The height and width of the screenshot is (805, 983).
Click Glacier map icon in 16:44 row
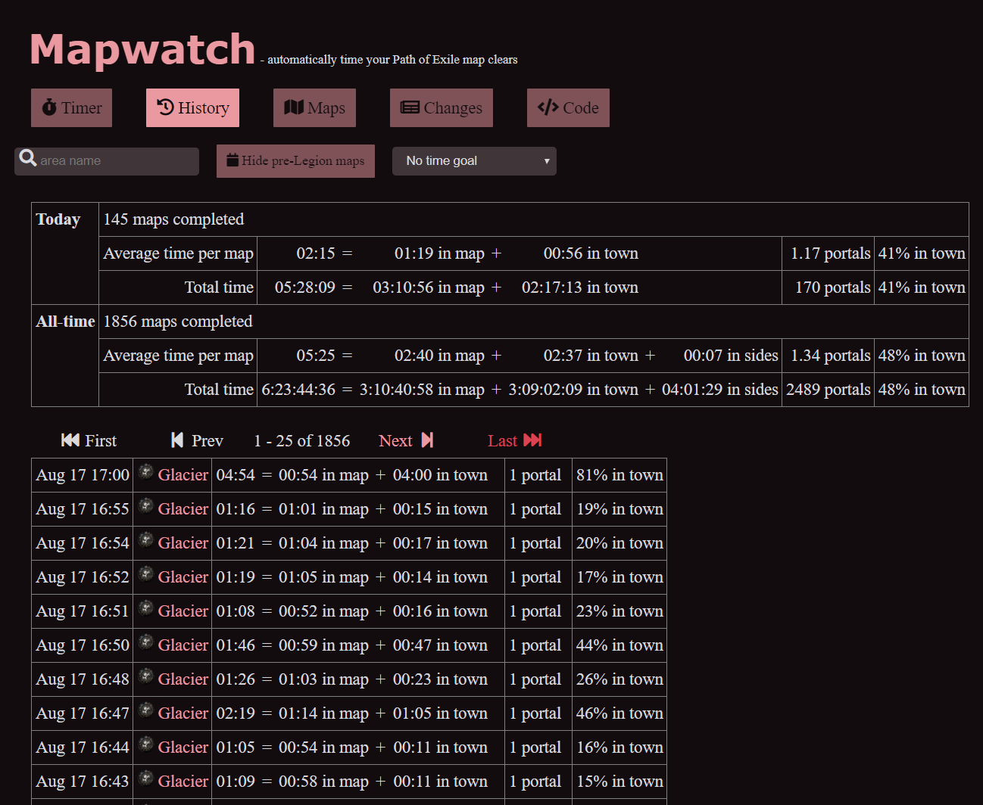[x=146, y=744]
